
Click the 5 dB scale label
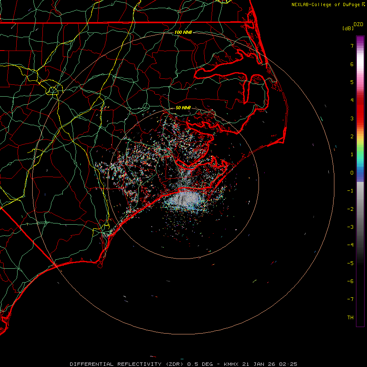[352, 82]
